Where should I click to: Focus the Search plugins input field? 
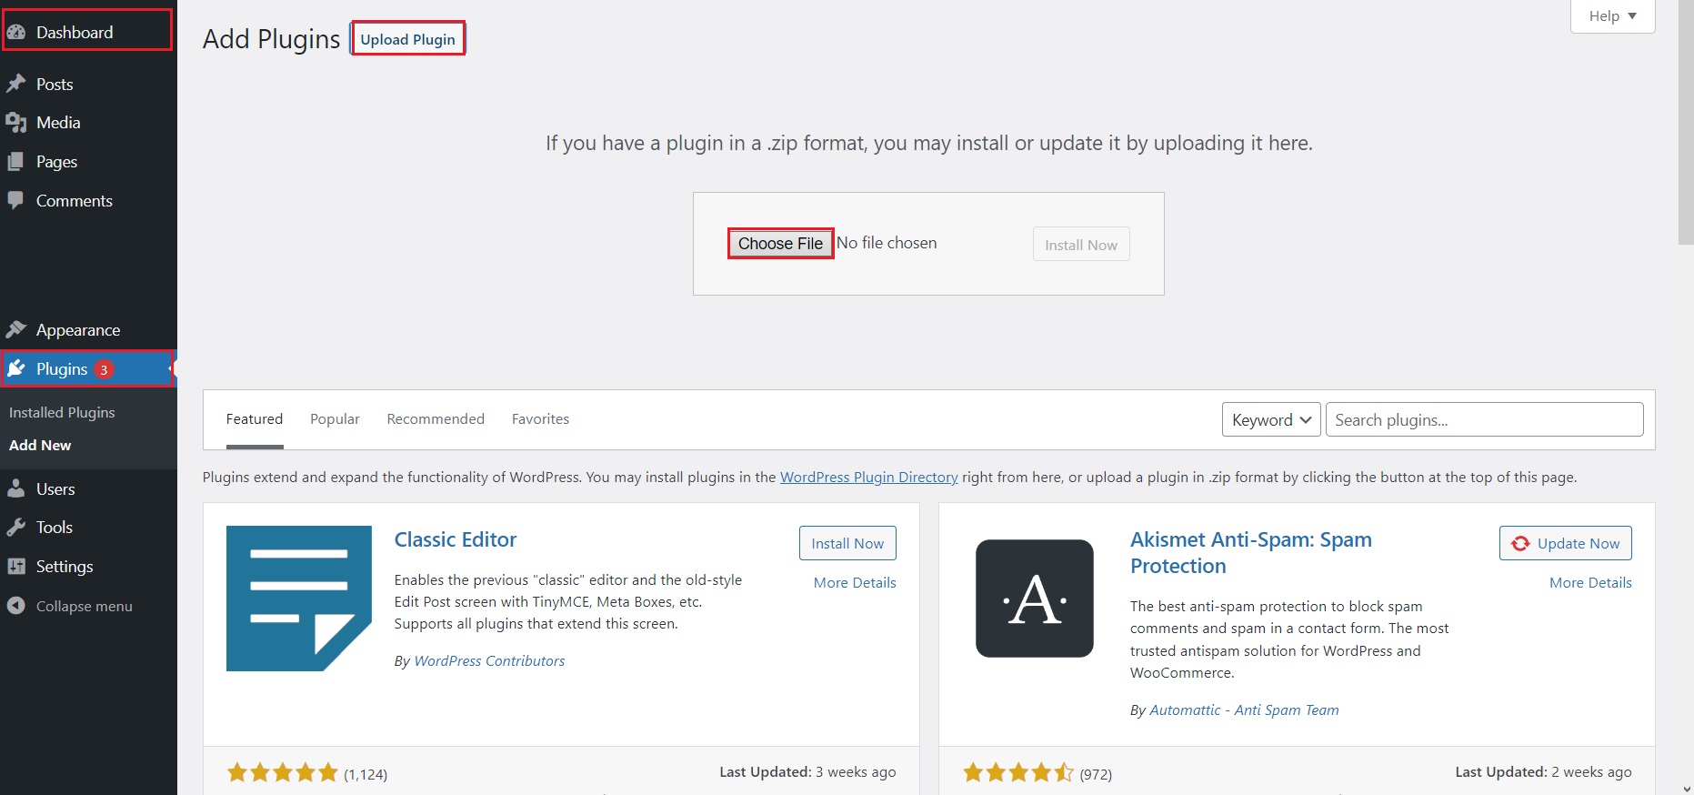pos(1485,419)
